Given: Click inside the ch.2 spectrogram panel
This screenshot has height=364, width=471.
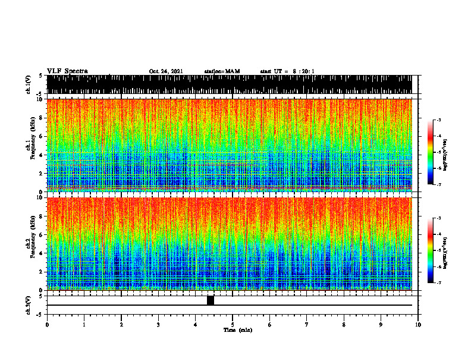Looking at the screenshot, I should [x=230, y=244].
